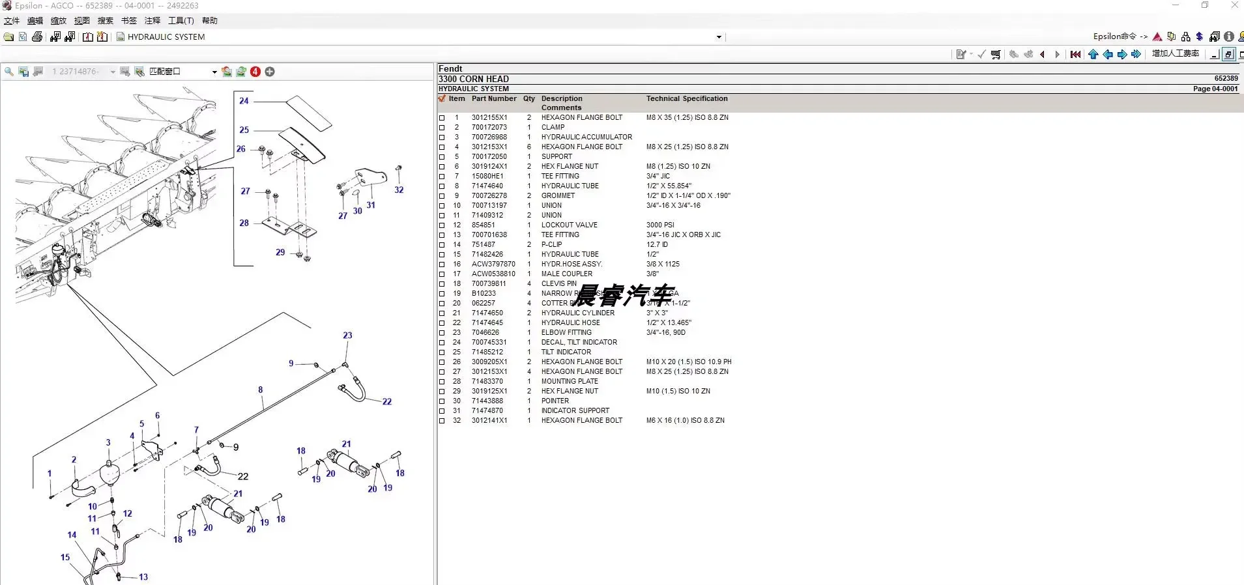Activate the diagram zoom magnifier tool
The width and height of the screenshot is (1244, 585).
click(9, 72)
